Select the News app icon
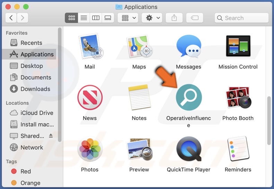 (90, 97)
